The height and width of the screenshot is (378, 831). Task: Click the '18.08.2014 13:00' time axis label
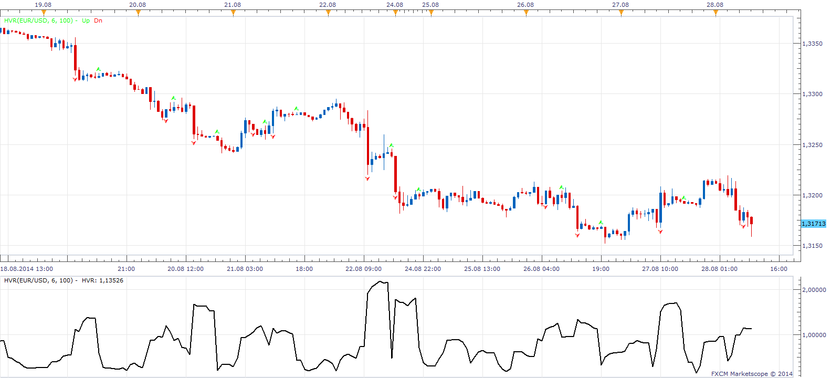pyautogui.click(x=27, y=269)
